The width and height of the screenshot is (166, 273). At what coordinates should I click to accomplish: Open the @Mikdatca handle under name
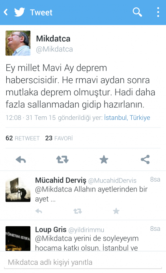coord(54,49)
